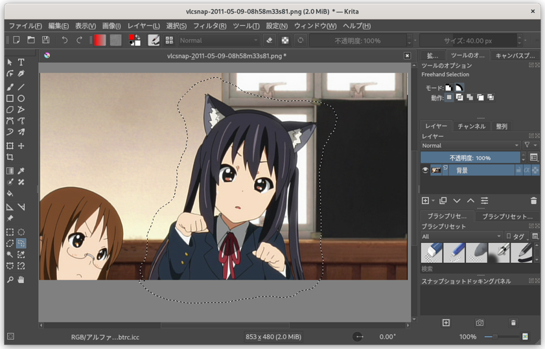Select the Rectangle shape tool
The width and height of the screenshot is (545, 349).
10,98
